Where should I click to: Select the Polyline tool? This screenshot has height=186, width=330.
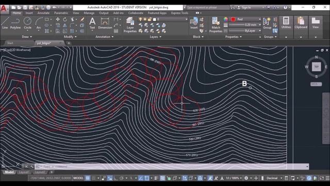[x=15, y=23]
